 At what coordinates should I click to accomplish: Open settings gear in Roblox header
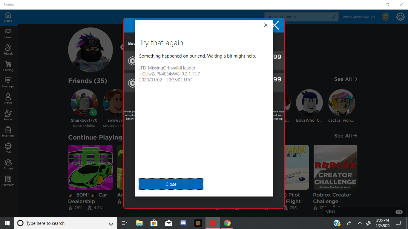[x=400, y=17]
